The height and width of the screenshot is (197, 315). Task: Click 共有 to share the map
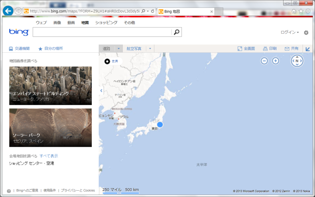pyautogui.click(x=291, y=48)
